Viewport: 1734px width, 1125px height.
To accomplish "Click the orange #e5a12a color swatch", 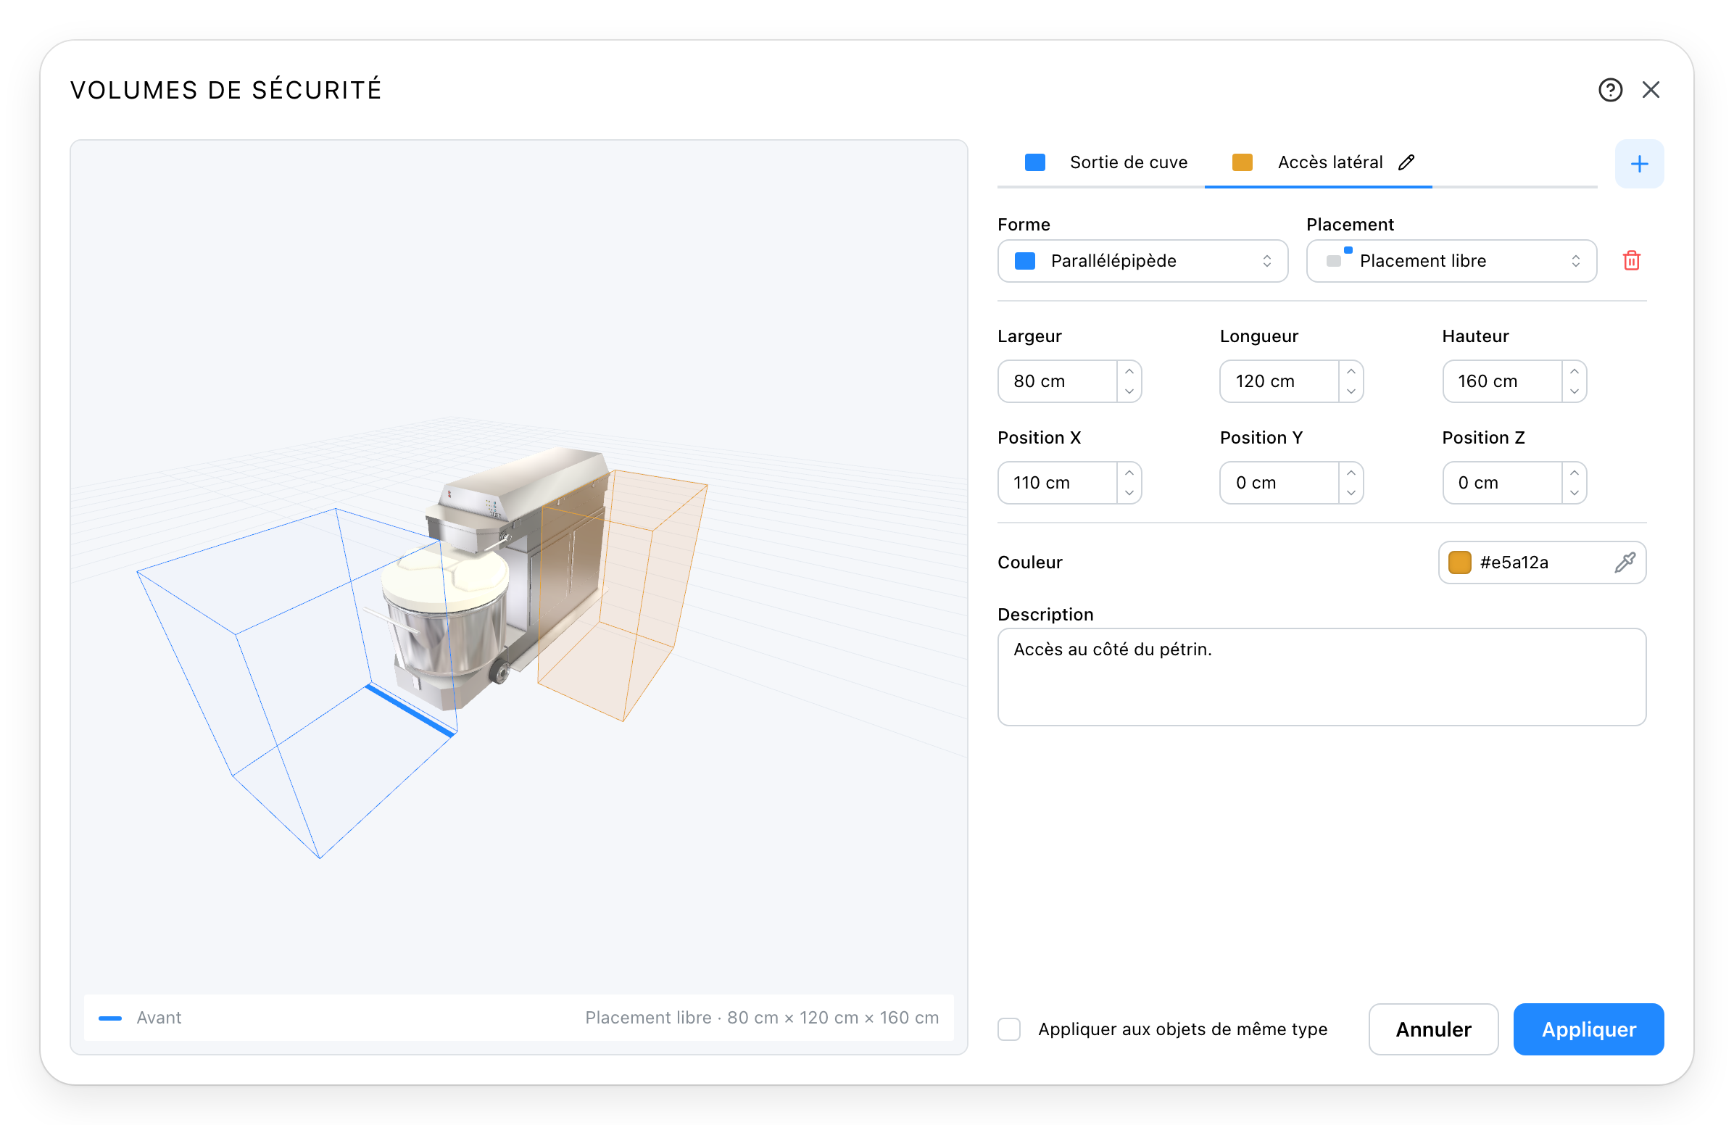I will pyautogui.click(x=1459, y=562).
